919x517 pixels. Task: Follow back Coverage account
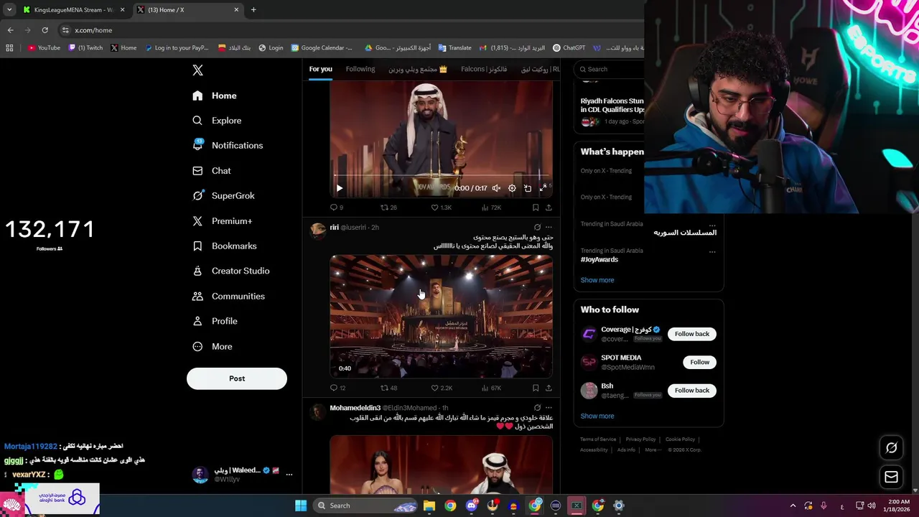pos(692,334)
